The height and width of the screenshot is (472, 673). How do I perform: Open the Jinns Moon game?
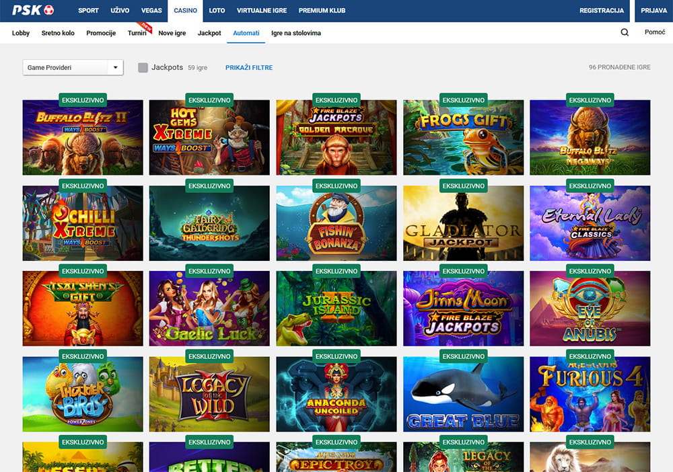(x=464, y=308)
